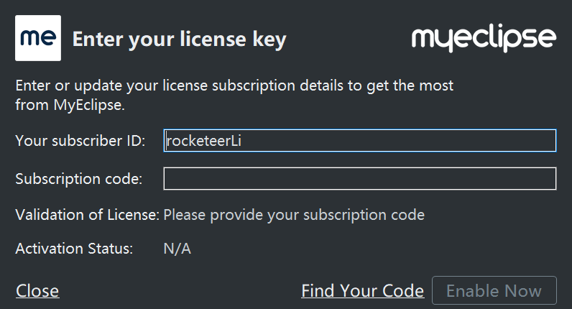Click the white "me" square logo icon
Viewport: 572px width, 309px height.
pyautogui.click(x=38, y=38)
